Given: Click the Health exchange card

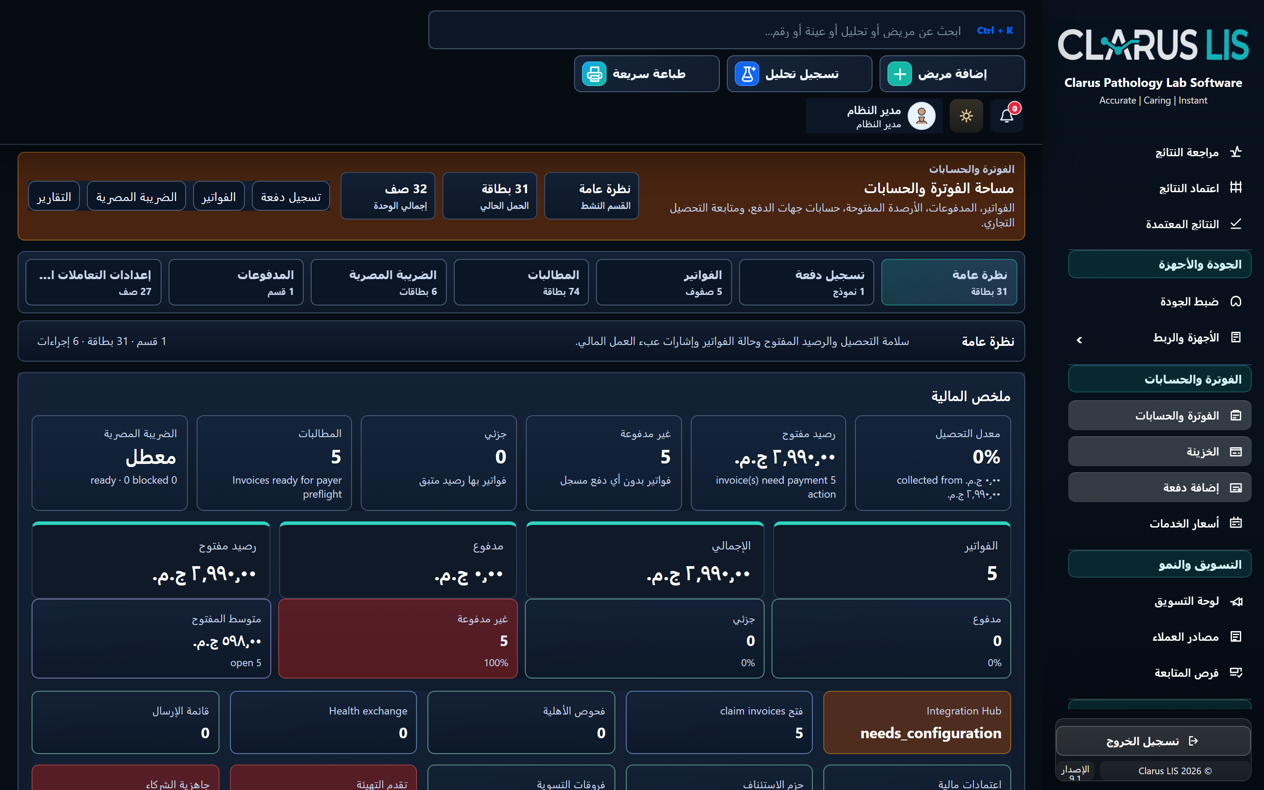Looking at the screenshot, I should [x=323, y=722].
